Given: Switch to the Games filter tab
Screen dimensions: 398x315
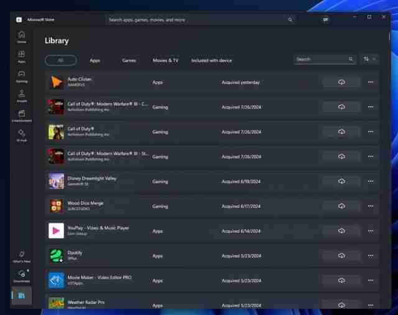Looking at the screenshot, I should point(129,60).
